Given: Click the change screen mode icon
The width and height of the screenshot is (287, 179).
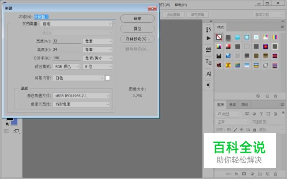Looking at the screenshot, I should (x=16, y=131).
